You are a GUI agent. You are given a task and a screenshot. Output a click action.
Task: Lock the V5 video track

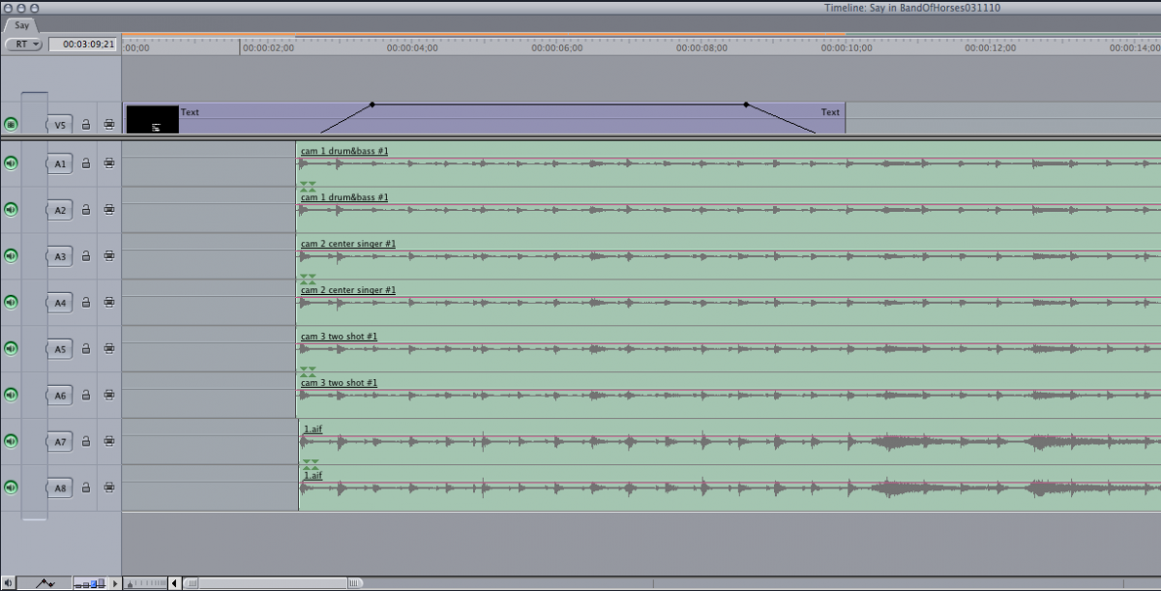[86, 125]
